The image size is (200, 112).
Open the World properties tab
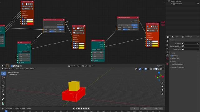click(x=167, y=58)
